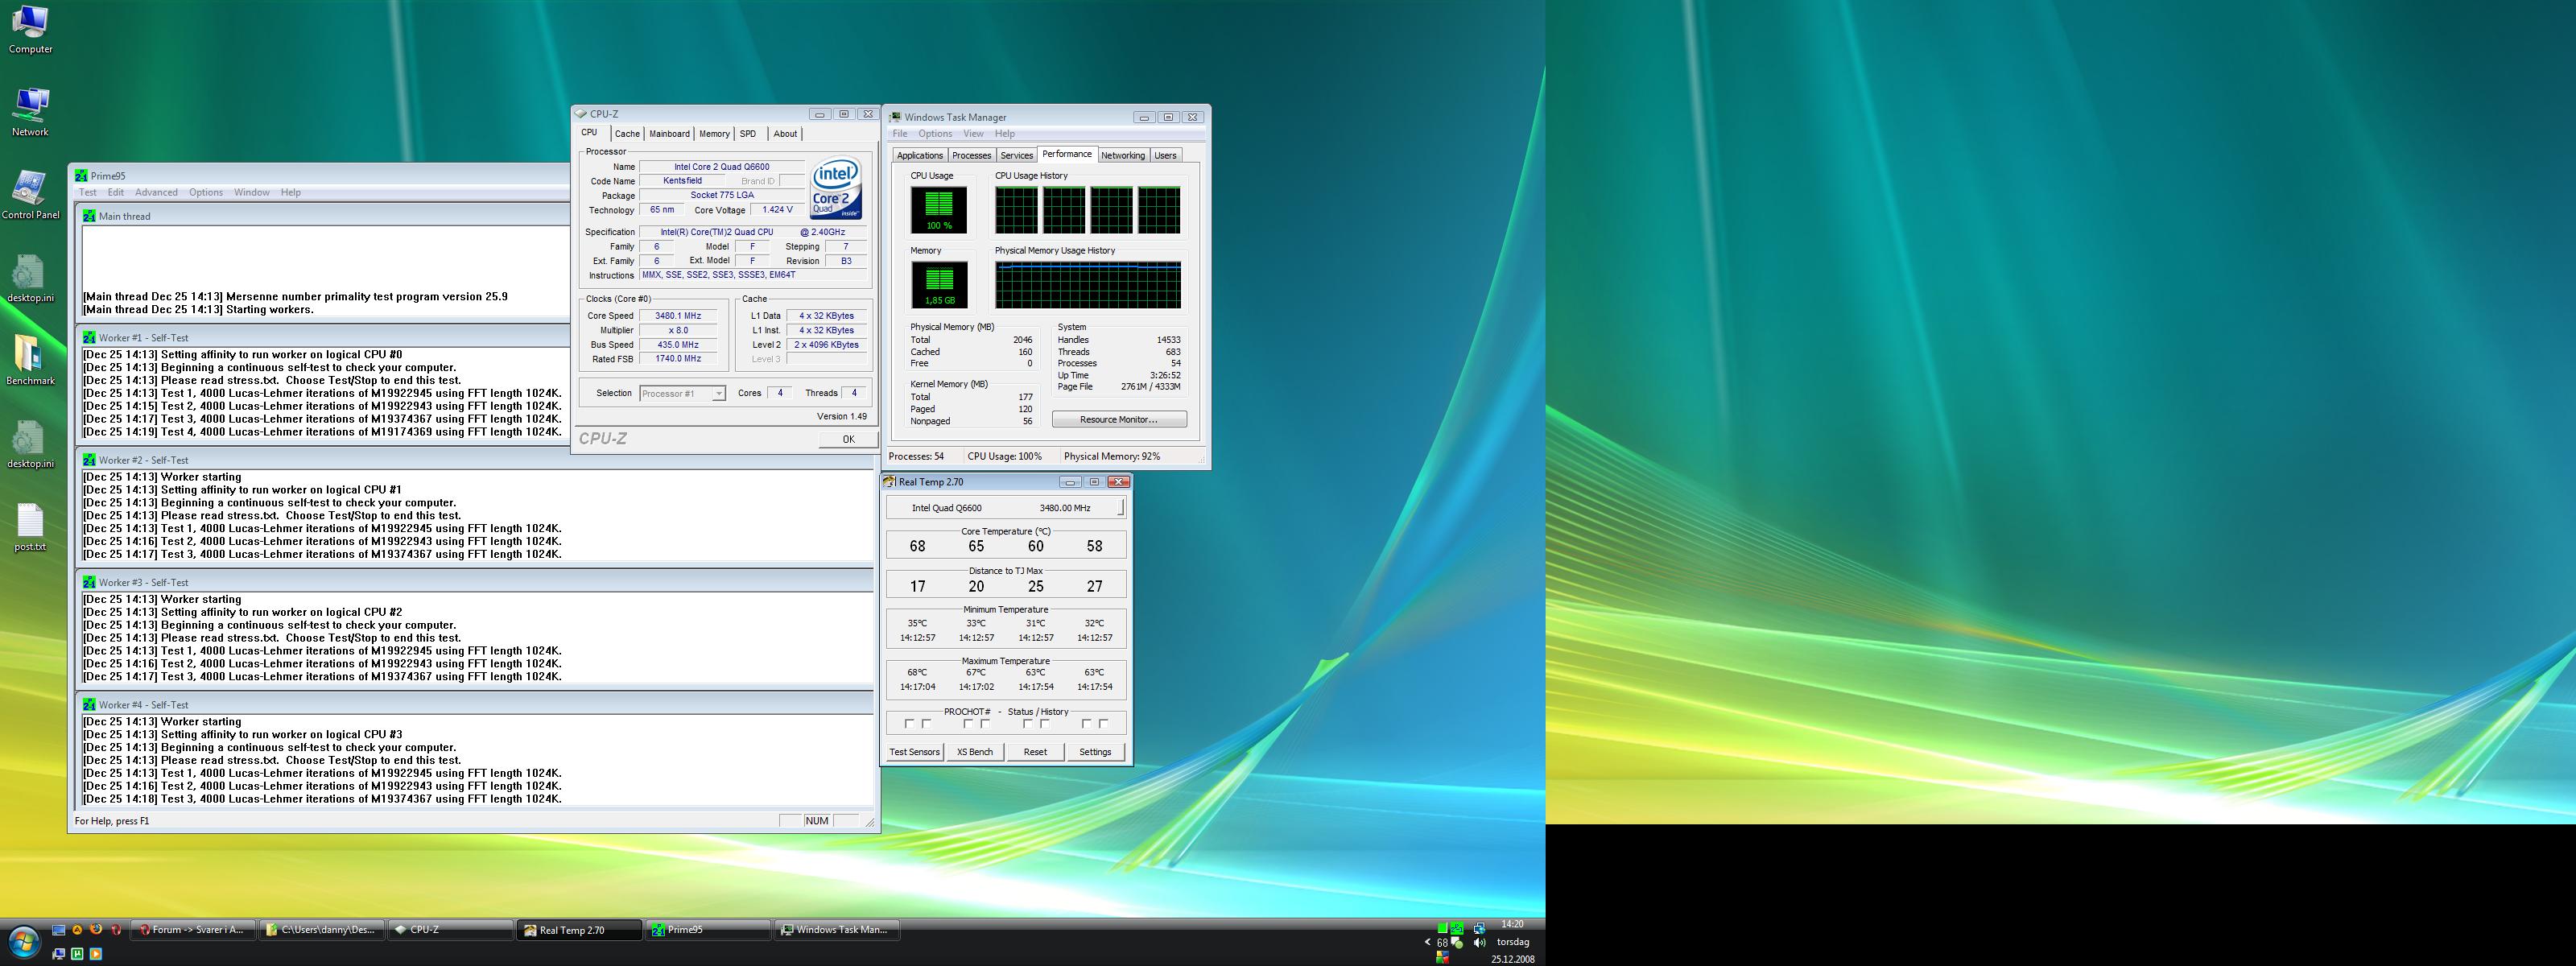The height and width of the screenshot is (966, 2576).
Task: Switch to Forum taskbar button
Action: tap(193, 930)
